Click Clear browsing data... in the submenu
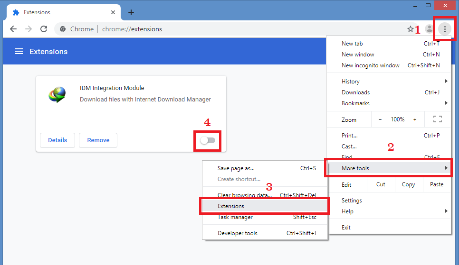The width and height of the screenshot is (459, 265). [265, 195]
